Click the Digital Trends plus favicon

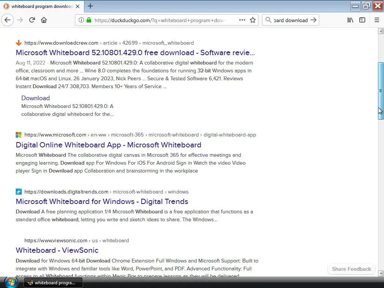(x=19, y=192)
